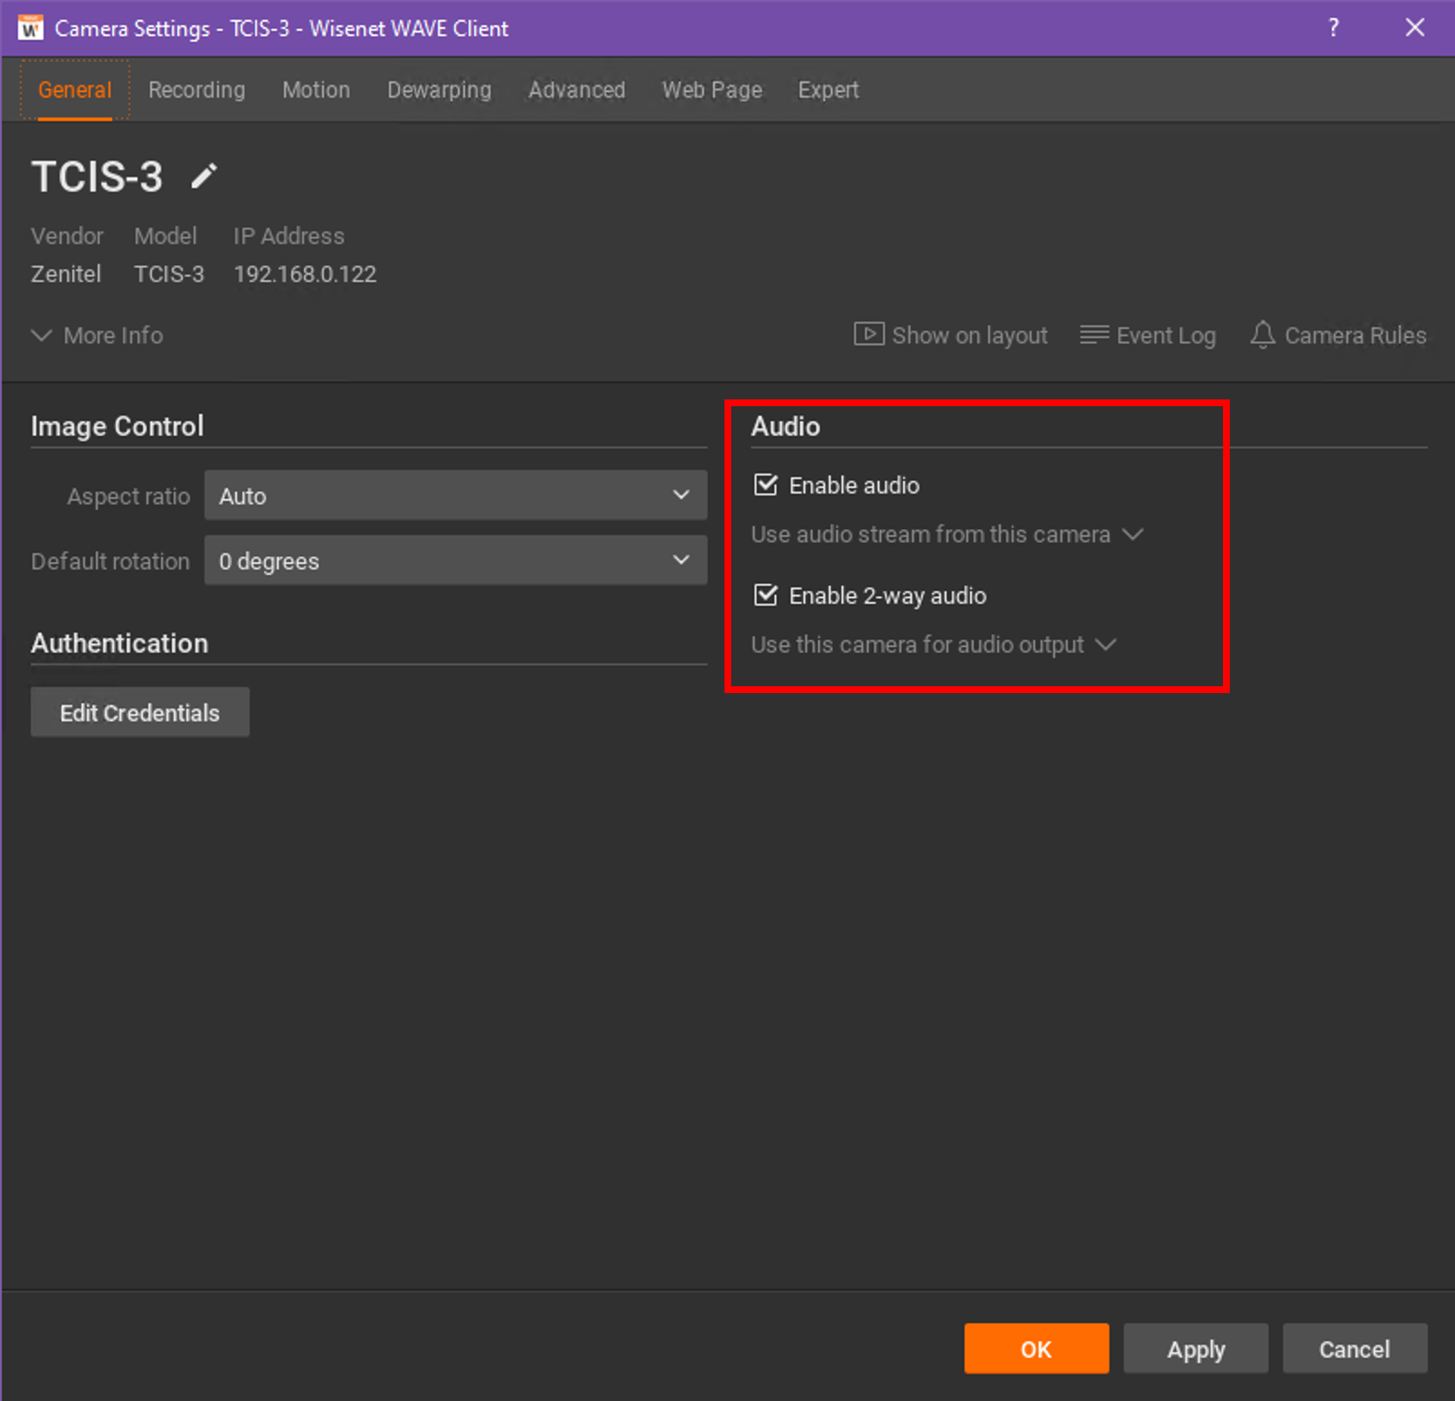This screenshot has width=1455, height=1401.
Task: Open the audio stream source dropdown
Action: click(946, 534)
